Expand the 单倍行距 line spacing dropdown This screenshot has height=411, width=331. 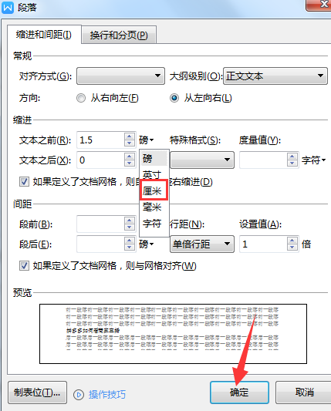tap(202, 244)
